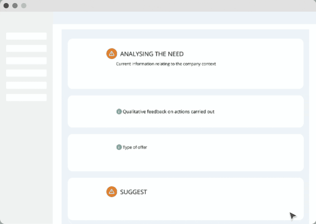Select the first sidebar menu item
The height and width of the screenshot is (224, 316).
pyautogui.click(x=27, y=36)
